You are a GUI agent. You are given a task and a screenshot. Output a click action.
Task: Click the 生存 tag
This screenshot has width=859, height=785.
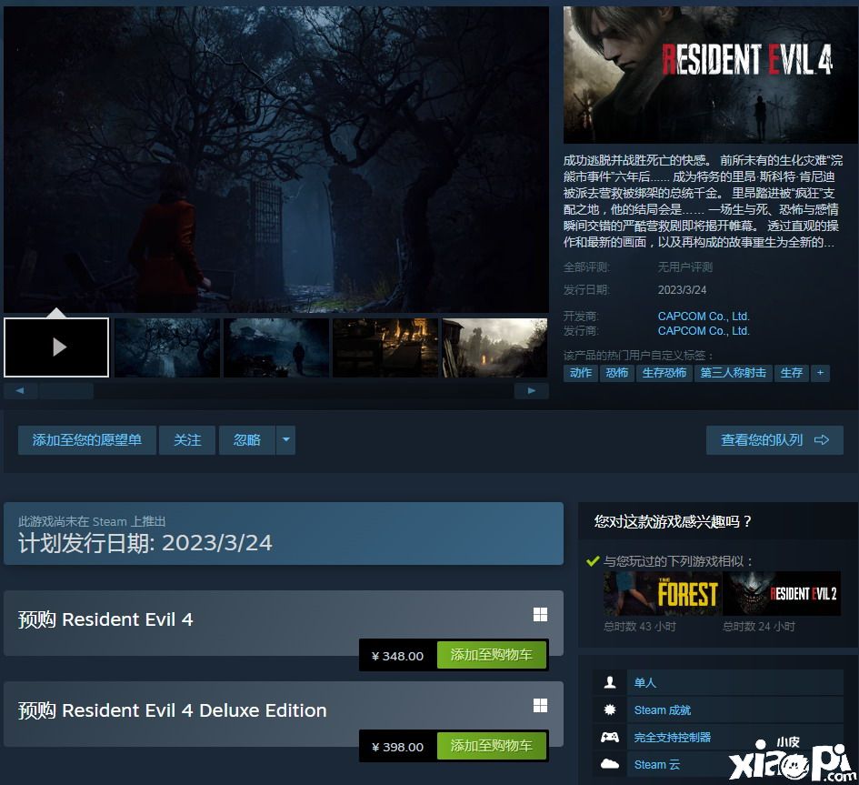click(x=791, y=373)
